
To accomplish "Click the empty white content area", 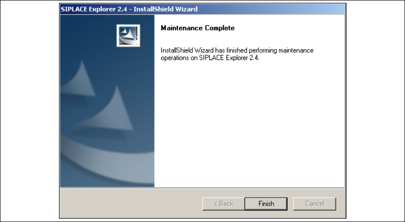I will [x=249, y=124].
